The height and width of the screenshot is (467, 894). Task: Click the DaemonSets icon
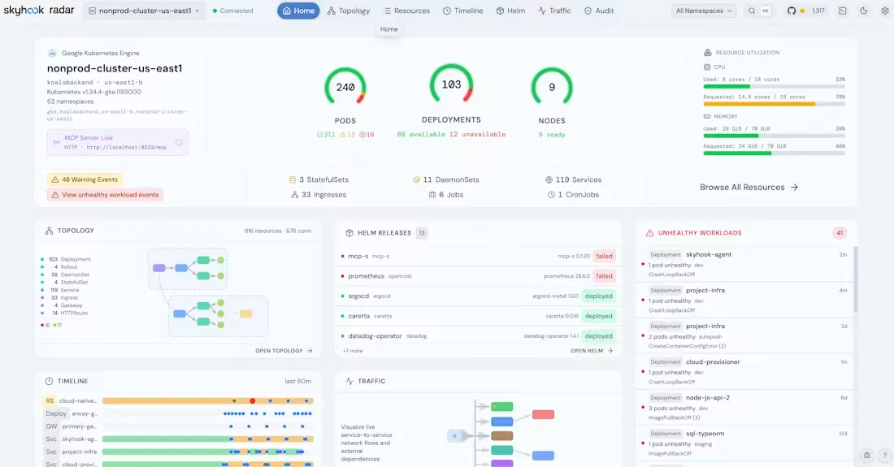tap(416, 179)
